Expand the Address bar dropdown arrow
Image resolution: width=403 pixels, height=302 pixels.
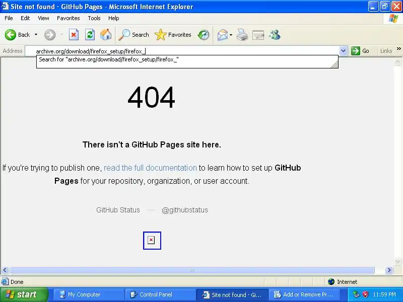[344, 51]
